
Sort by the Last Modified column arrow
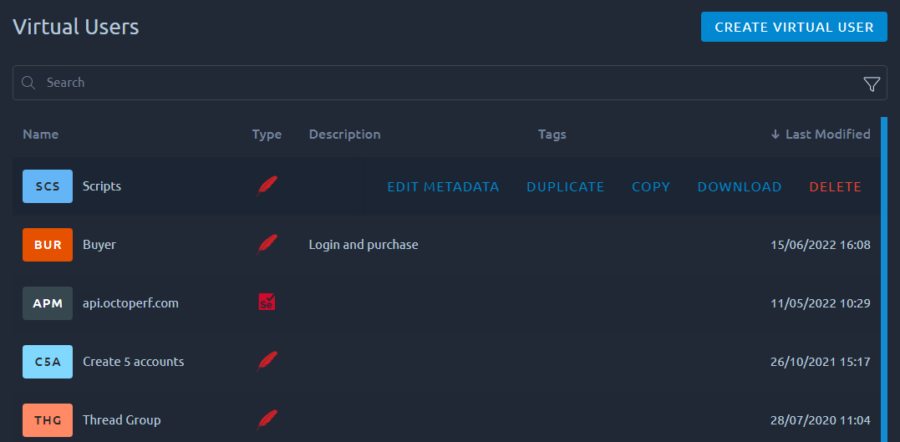point(775,135)
